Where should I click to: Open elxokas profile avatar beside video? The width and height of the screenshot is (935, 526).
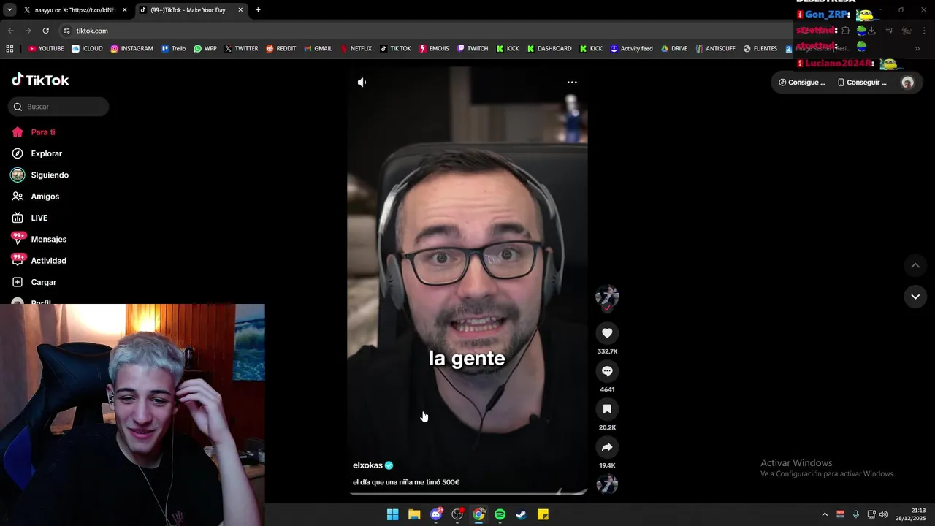607,297
